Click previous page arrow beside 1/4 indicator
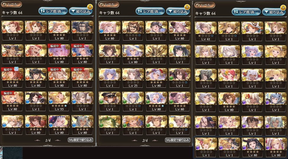The image size is (288, 159). coord(37,140)
